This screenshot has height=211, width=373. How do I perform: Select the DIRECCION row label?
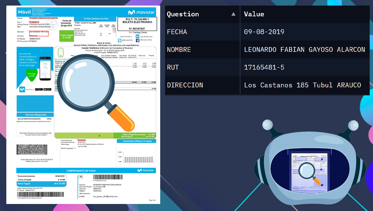[x=185, y=85]
